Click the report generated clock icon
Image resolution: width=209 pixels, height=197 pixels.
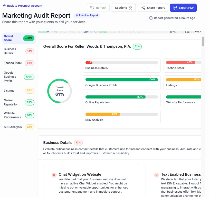pyautogui.click(x=151, y=18)
